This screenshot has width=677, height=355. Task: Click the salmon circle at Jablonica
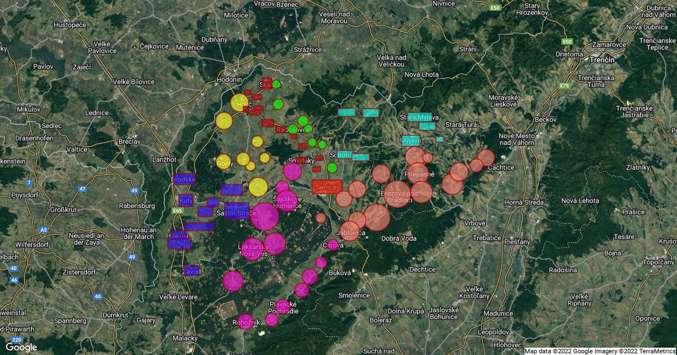pos(350,231)
